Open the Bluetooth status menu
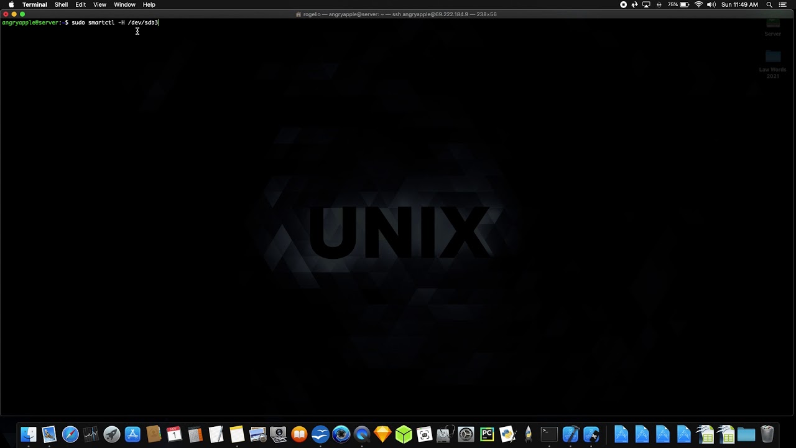 click(x=659, y=4)
